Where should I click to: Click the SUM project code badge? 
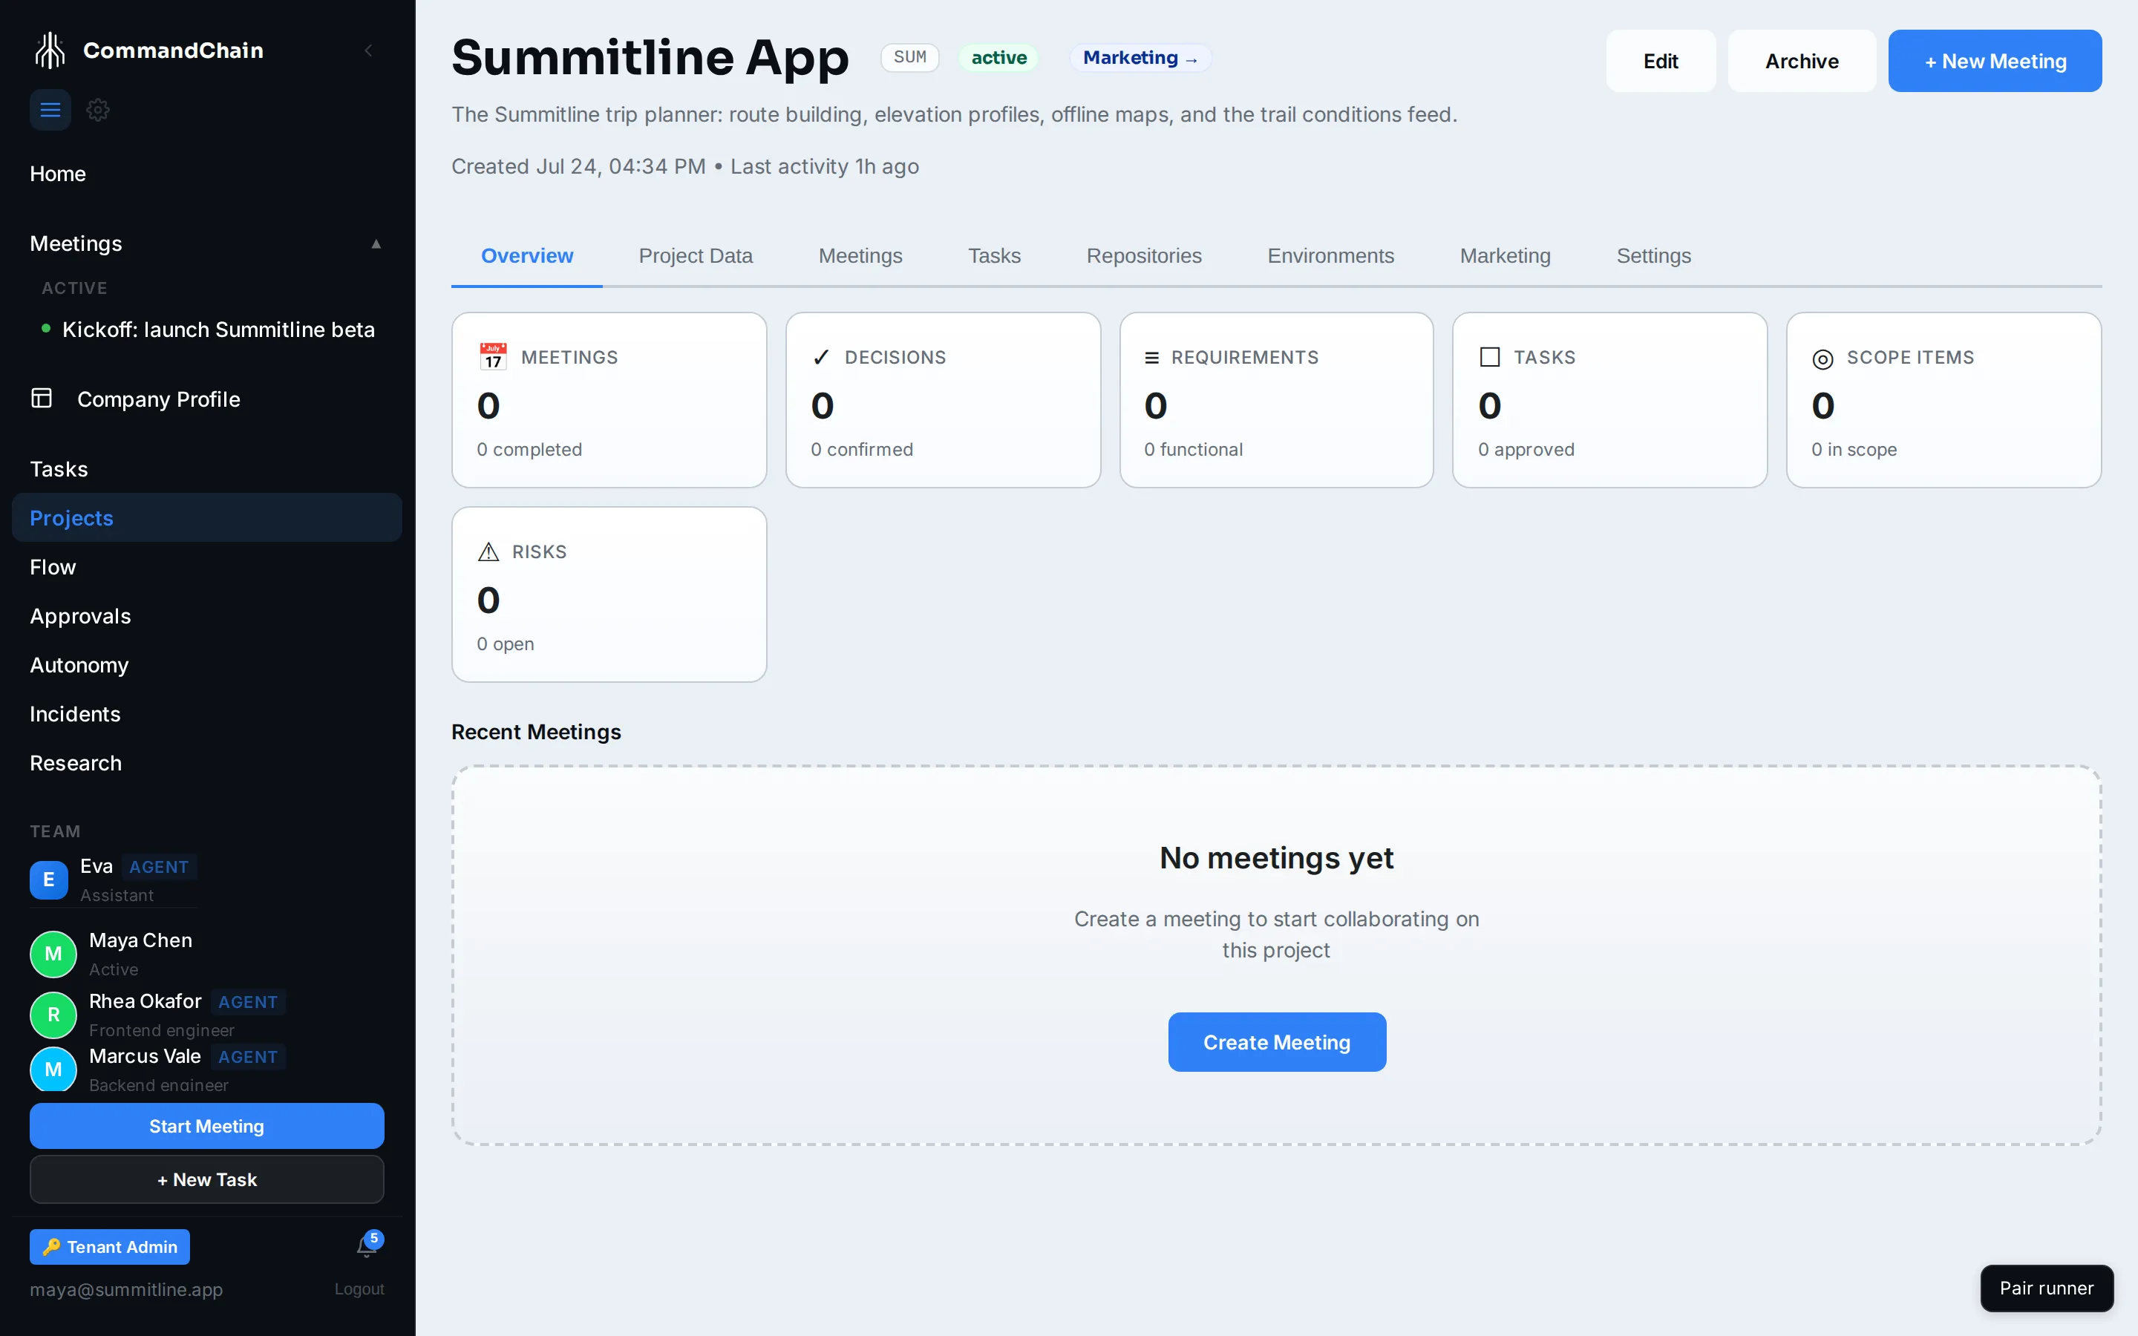[x=910, y=57]
